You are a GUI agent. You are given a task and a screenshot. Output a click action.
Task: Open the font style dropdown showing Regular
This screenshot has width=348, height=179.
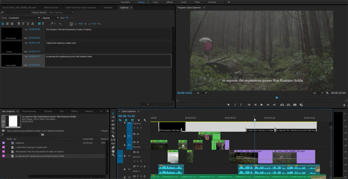(50, 18)
